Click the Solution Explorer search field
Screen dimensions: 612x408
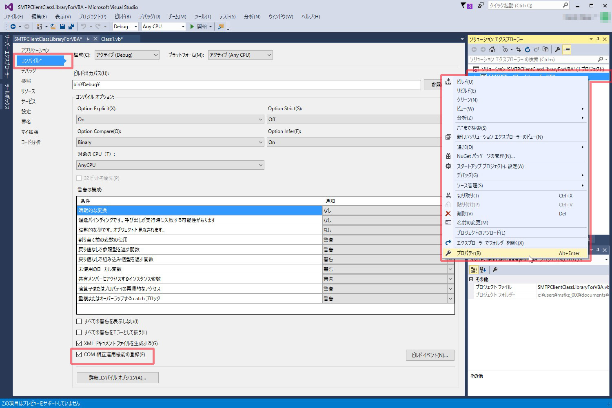point(539,60)
